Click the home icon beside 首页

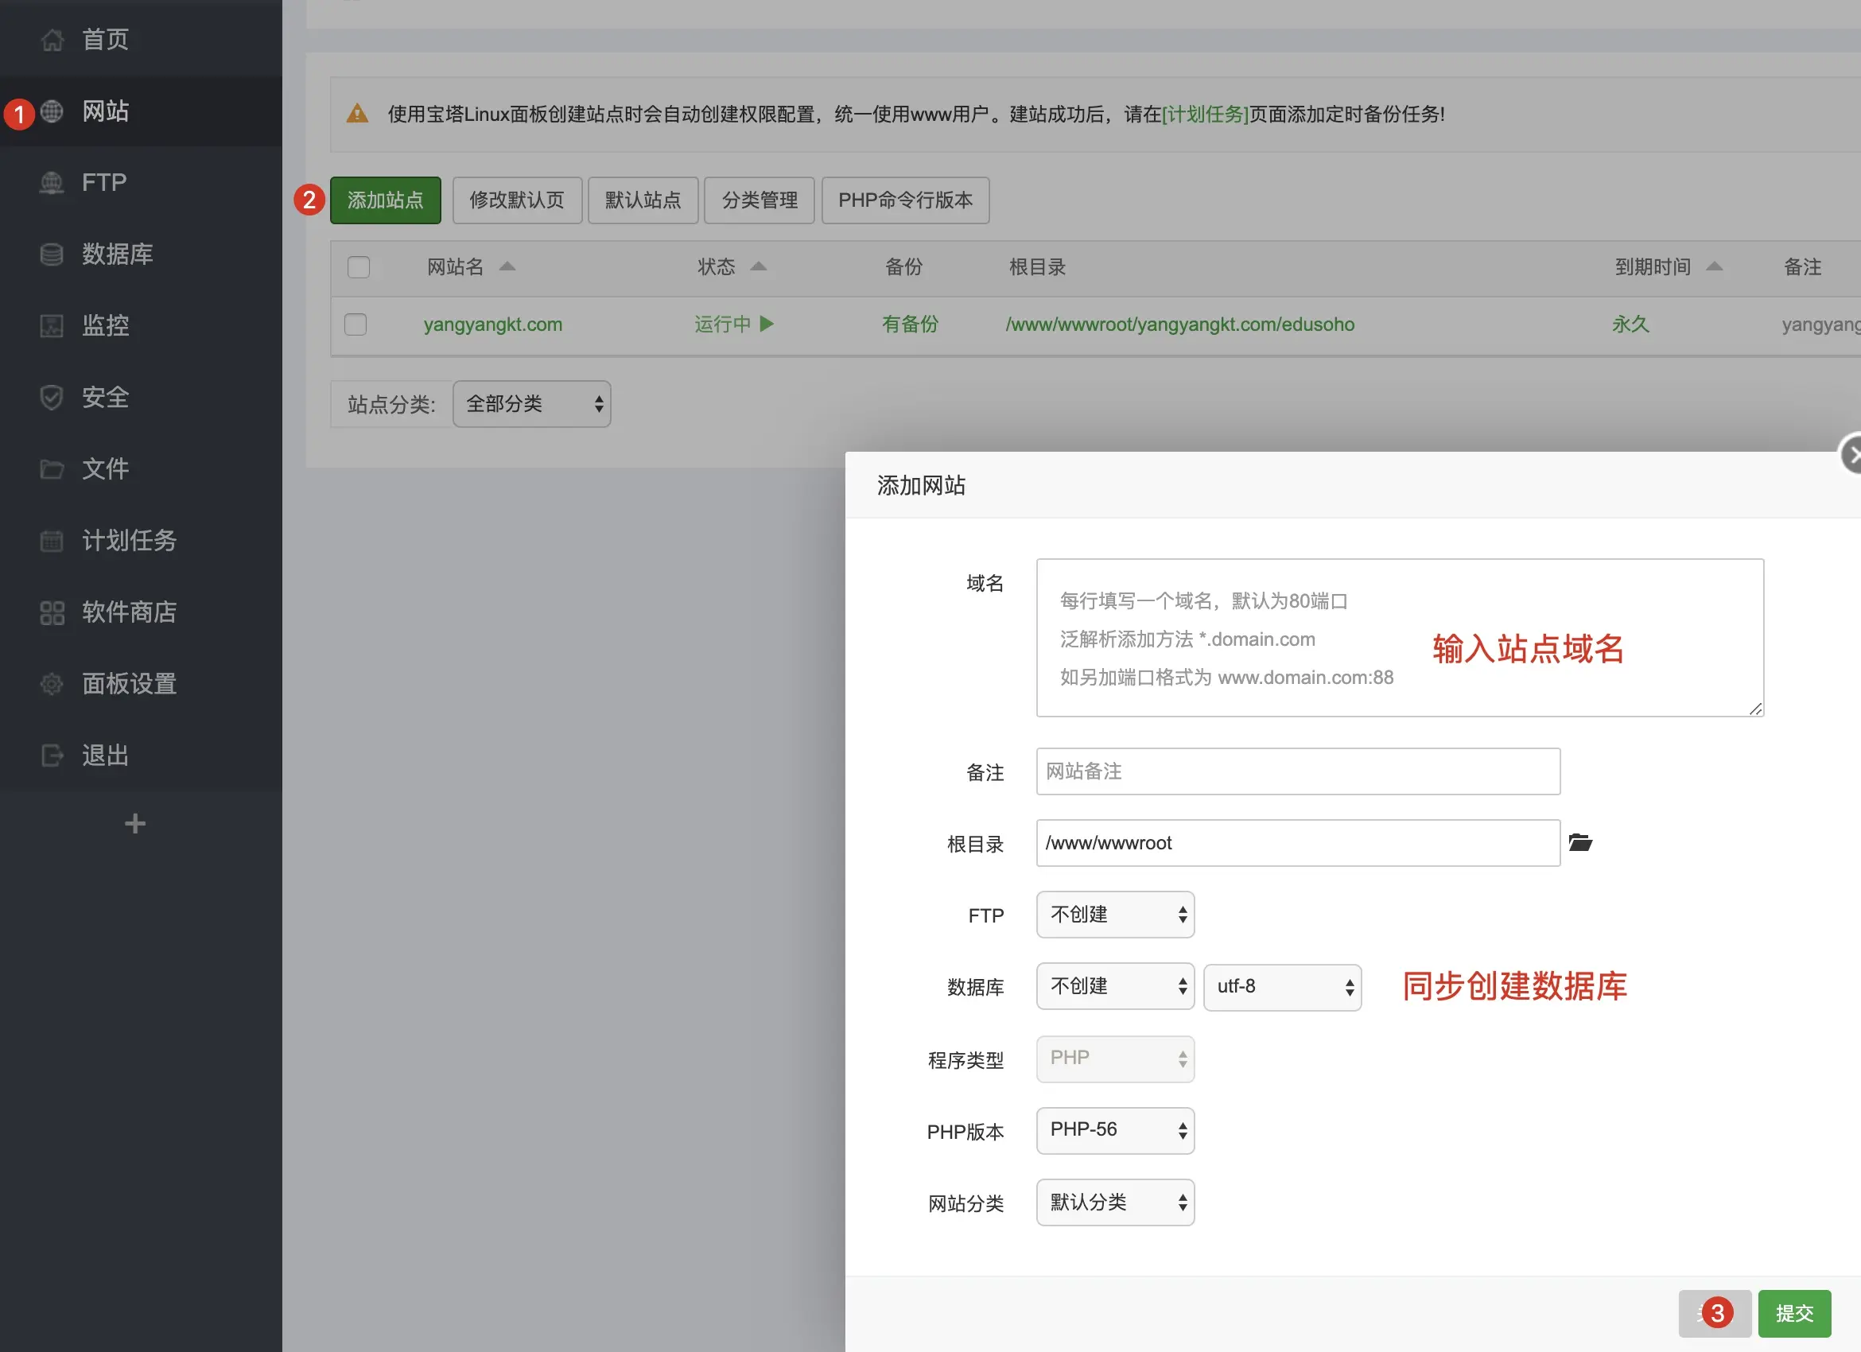52,40
